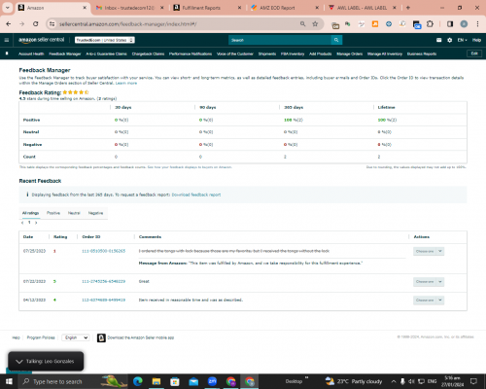486x389 pixels.
Task: Click the Download feedback report link
Action: (x=196, y=194)
